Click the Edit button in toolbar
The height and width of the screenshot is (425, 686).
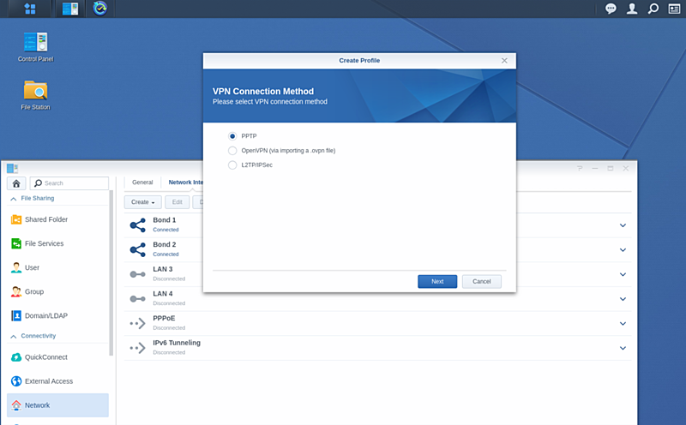pyautogui.click(x=177, y=202)
